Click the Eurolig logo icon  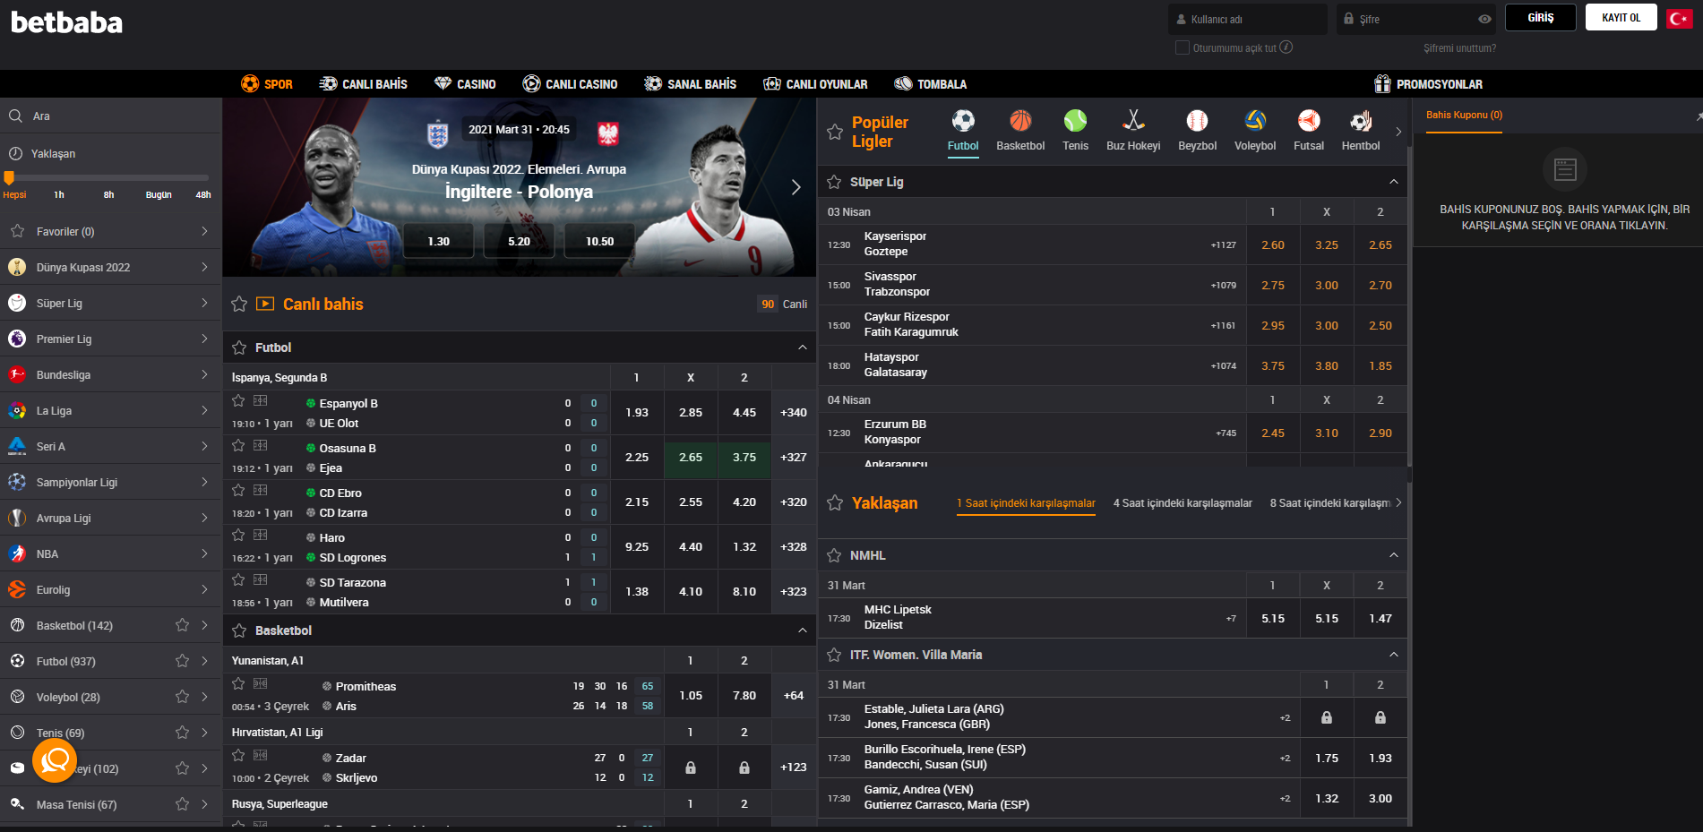point(17,589)
